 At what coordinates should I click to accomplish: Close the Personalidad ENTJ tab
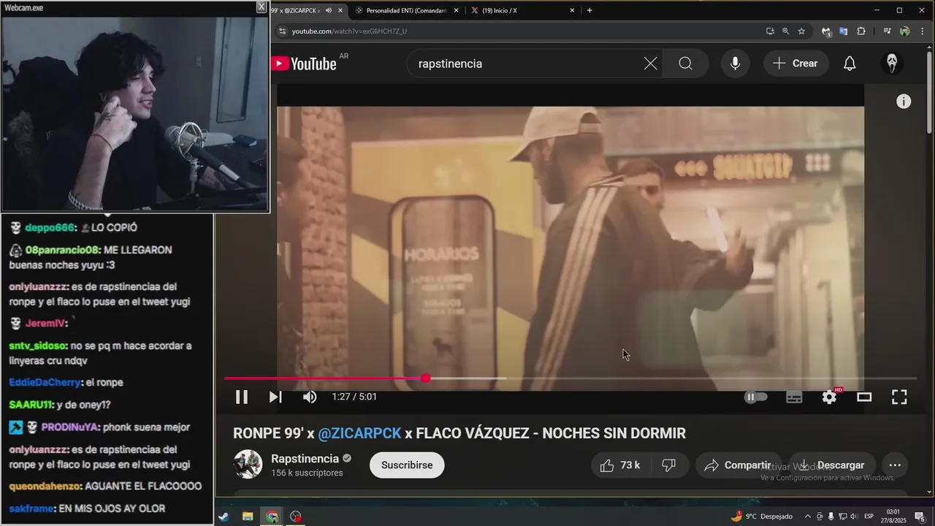(x=457, y=10)
